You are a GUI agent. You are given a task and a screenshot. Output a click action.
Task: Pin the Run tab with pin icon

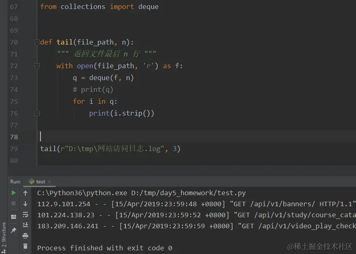tap(14, 230)
